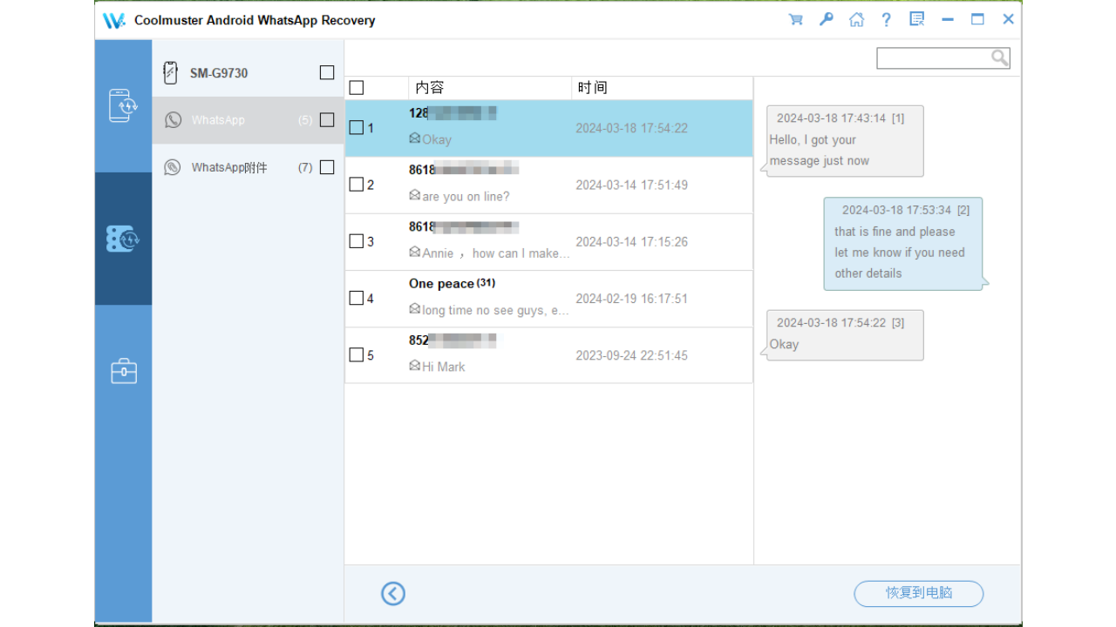Click the 内容 column header
This screenshot has height=627, width=1116.
point(427,87)
